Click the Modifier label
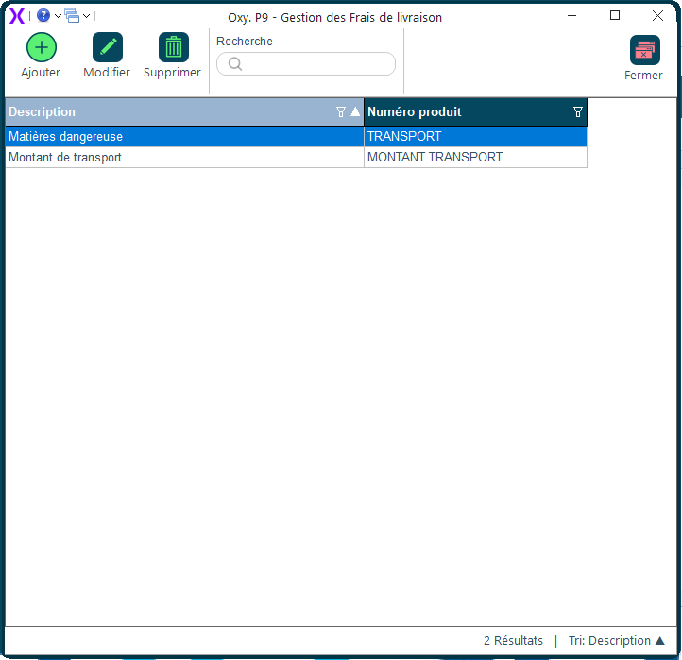The image size is (682, 660). (107, 72)
